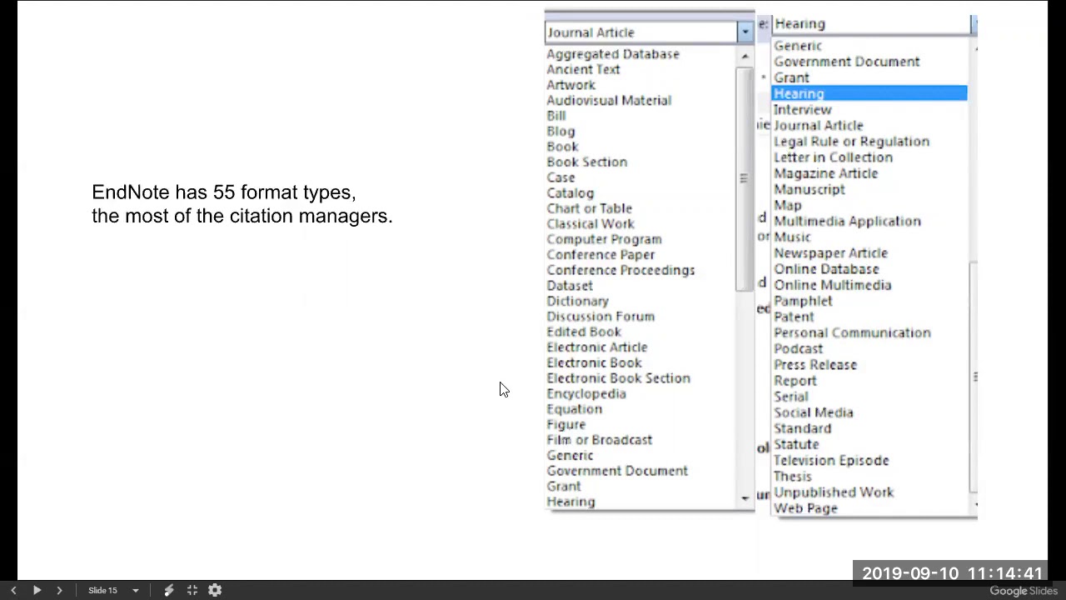Go to the previous slide arrow
Viewport: 1066px width, 600px height.
pos(13,590)
